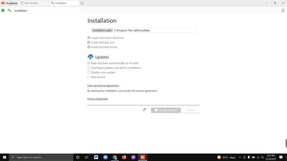Edit the installation path field

coord(154,30)
